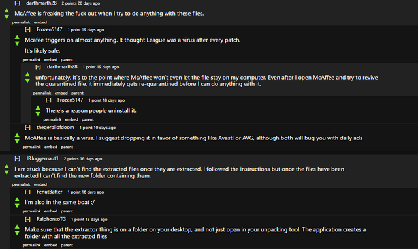418x249 pixels.
Task: Downvote darthmarth28's top McAffee comment
Action: coord(7,17)
